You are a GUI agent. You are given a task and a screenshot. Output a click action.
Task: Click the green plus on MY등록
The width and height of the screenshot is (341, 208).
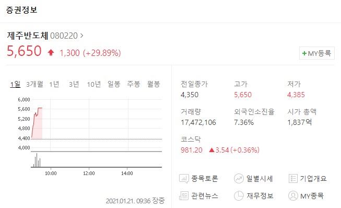[304, 53]
